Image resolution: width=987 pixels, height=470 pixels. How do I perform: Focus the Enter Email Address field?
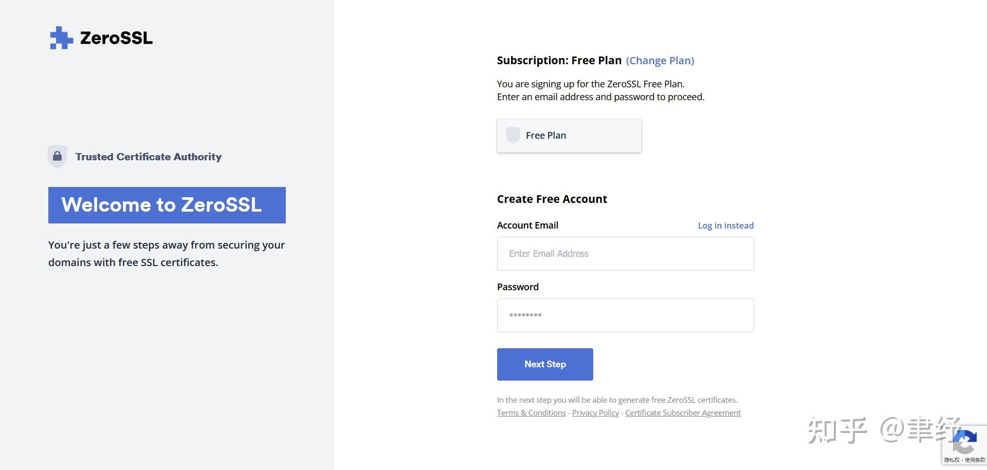(x=625, y=254)
